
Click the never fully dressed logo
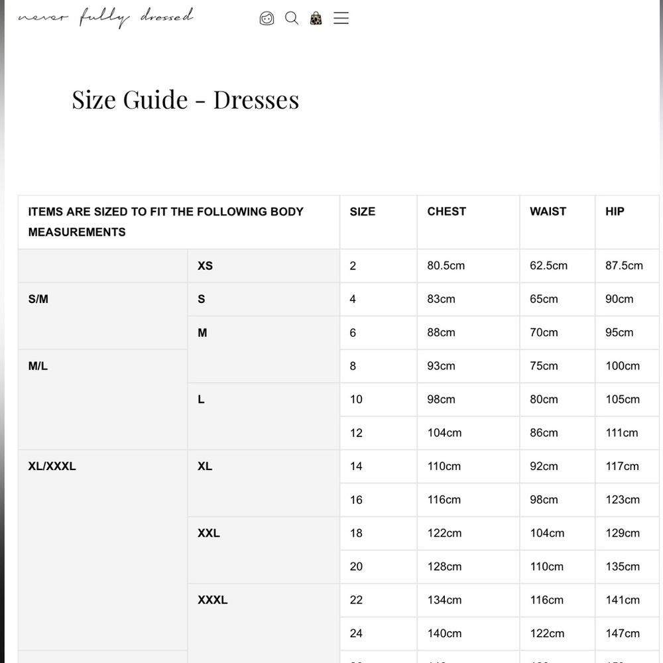point(105,17)
